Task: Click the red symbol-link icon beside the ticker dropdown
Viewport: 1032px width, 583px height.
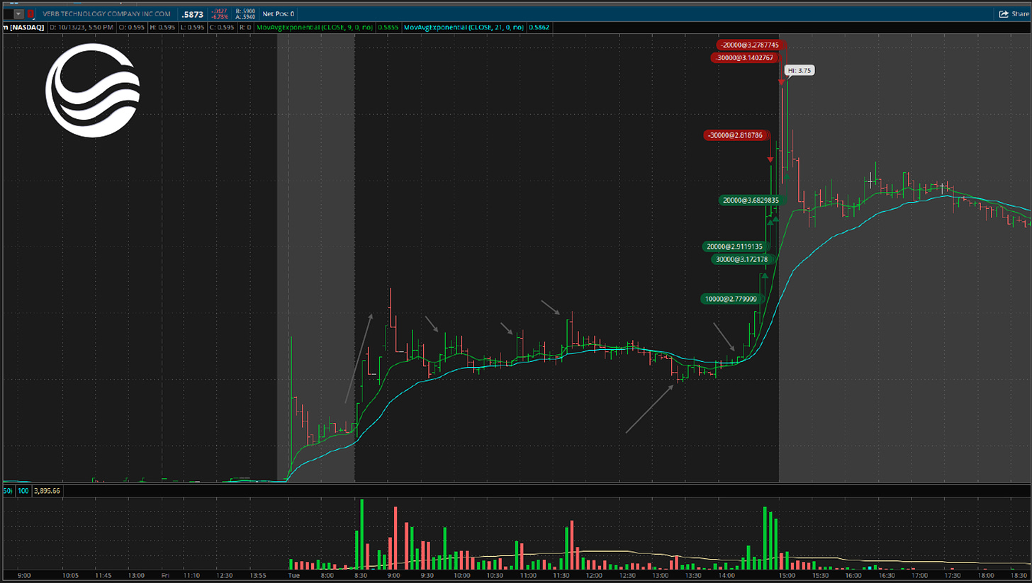Action: 30,13
